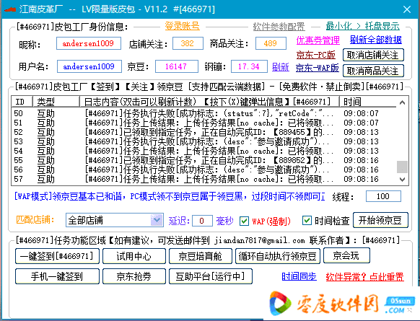
Task: Open 京东-PC版 link
Action: coord(316,55)
